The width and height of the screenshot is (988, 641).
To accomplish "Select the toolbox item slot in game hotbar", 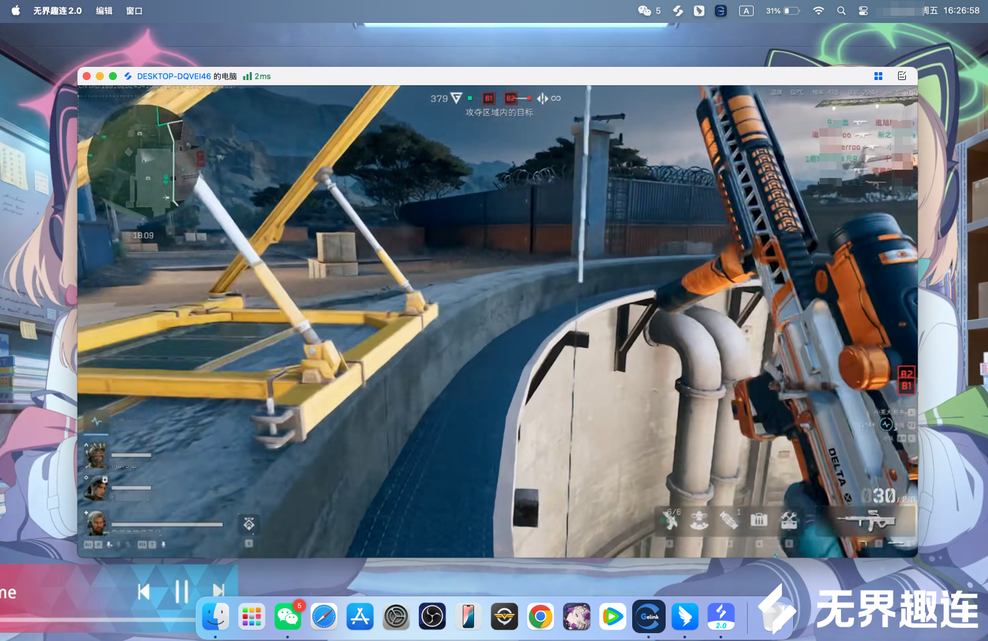I will tap(788, 520).
